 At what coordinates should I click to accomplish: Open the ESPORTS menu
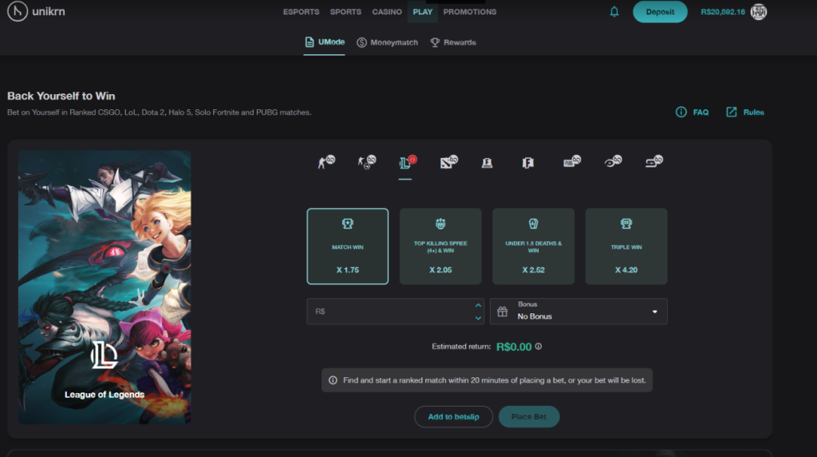coord(301,11)
